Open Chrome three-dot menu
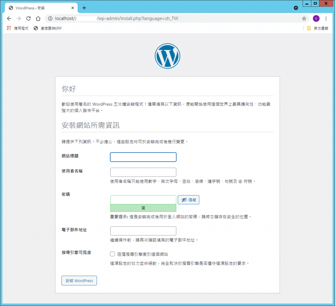 (x=326, y=19)
